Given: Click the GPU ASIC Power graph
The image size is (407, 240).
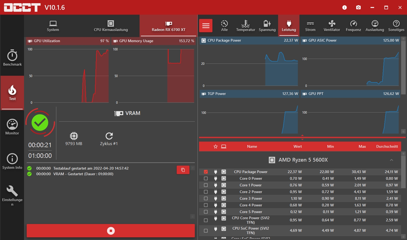Looking at the screenshot, I should pyautogui.click(x=350, y=67).
